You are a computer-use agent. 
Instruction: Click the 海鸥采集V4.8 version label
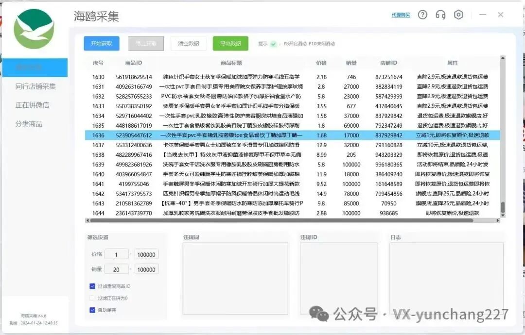pos(33,316)
